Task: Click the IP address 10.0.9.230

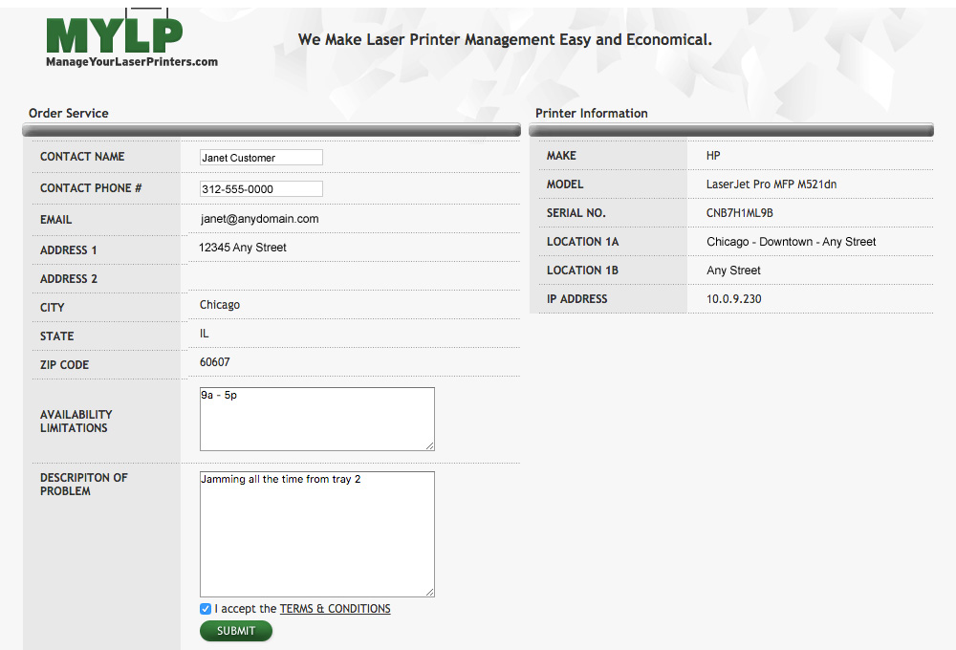Action: coord(733,299)
